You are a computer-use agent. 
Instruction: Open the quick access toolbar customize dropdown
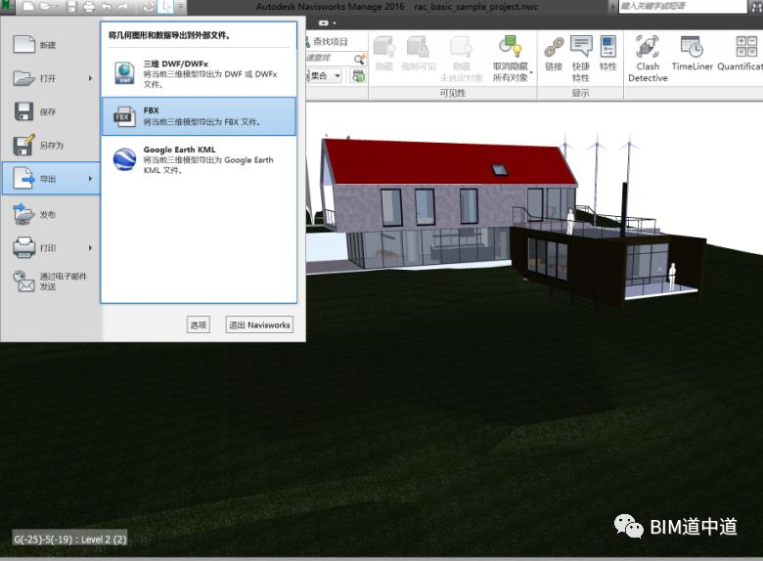point(180,7)
